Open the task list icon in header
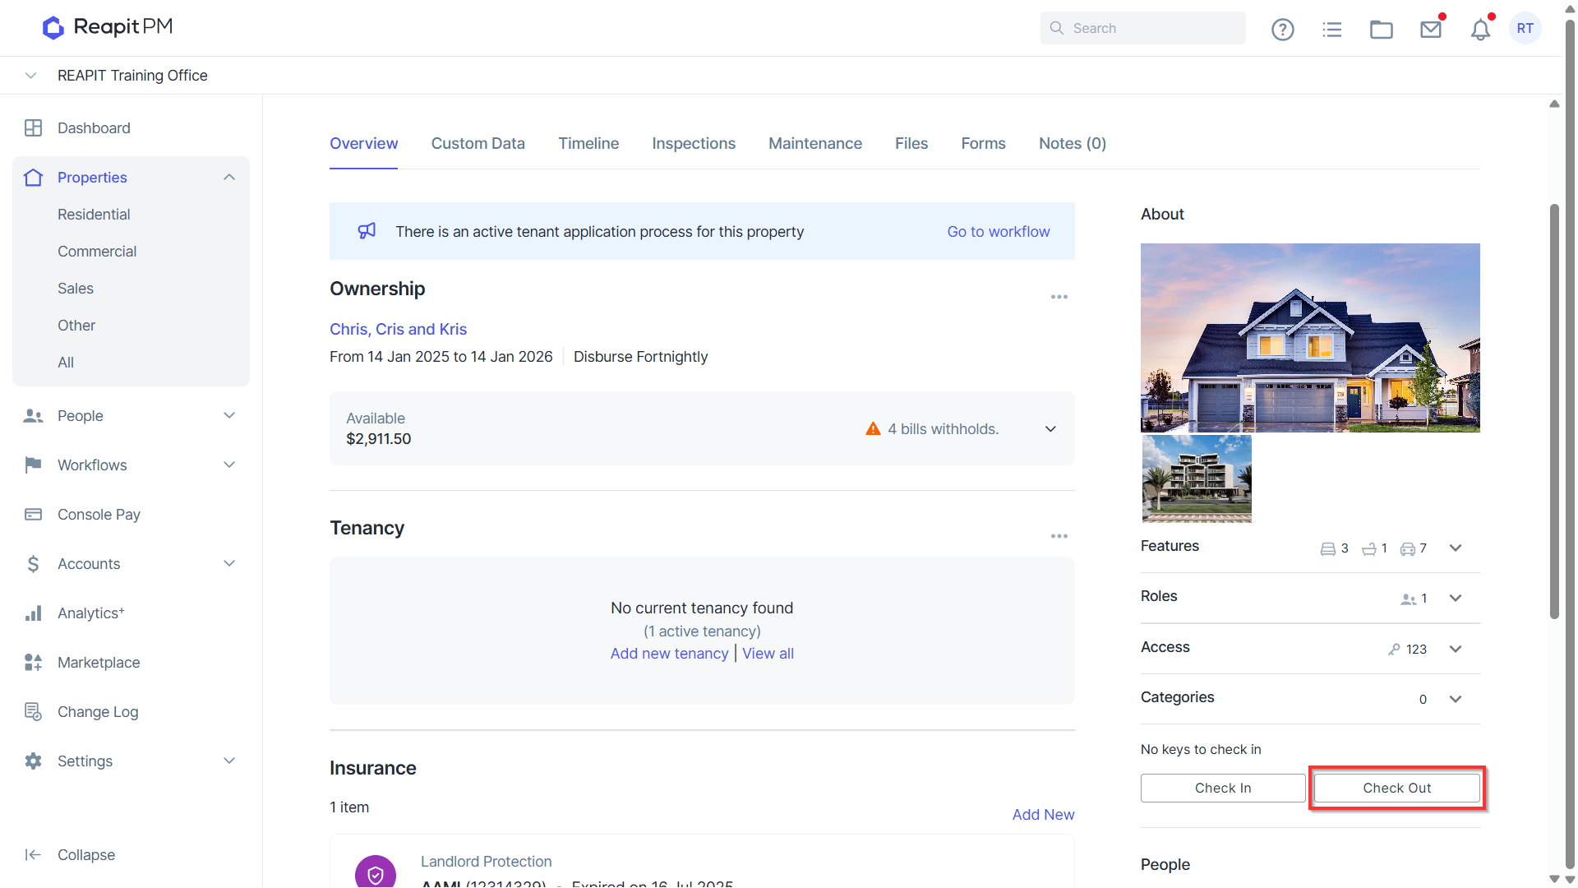This screenshot has height=888, width=1578. tap(1331, 30)
